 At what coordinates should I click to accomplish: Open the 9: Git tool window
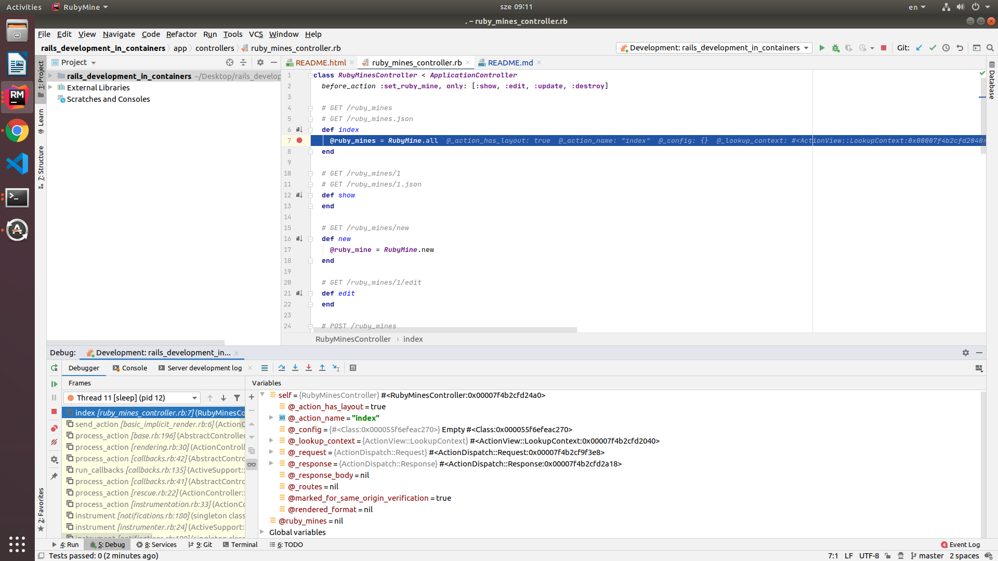click(200, 544)
